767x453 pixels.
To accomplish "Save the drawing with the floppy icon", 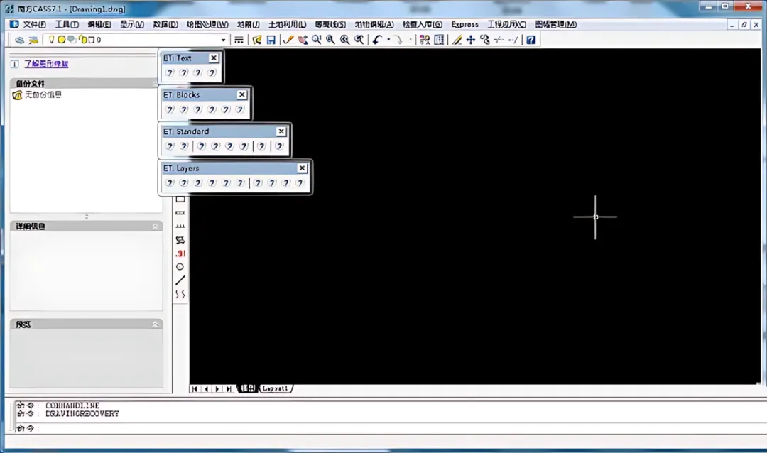I will coord(271,40).
